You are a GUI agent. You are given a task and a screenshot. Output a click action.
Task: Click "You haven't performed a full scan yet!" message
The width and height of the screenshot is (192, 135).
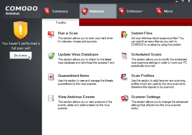tap(21, 46)
